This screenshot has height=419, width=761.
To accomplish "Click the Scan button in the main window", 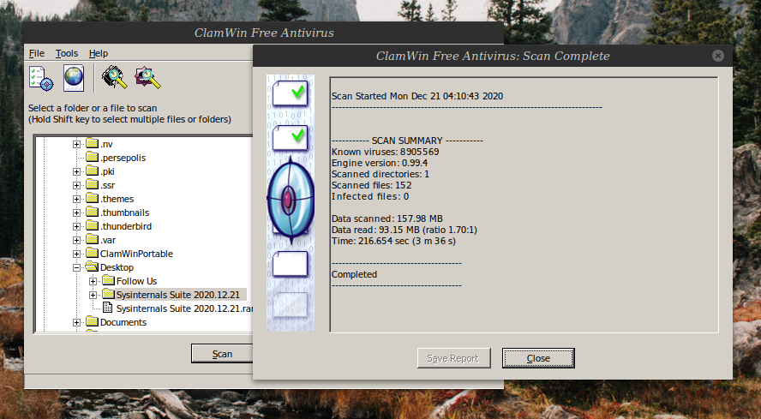I will 222,354.
